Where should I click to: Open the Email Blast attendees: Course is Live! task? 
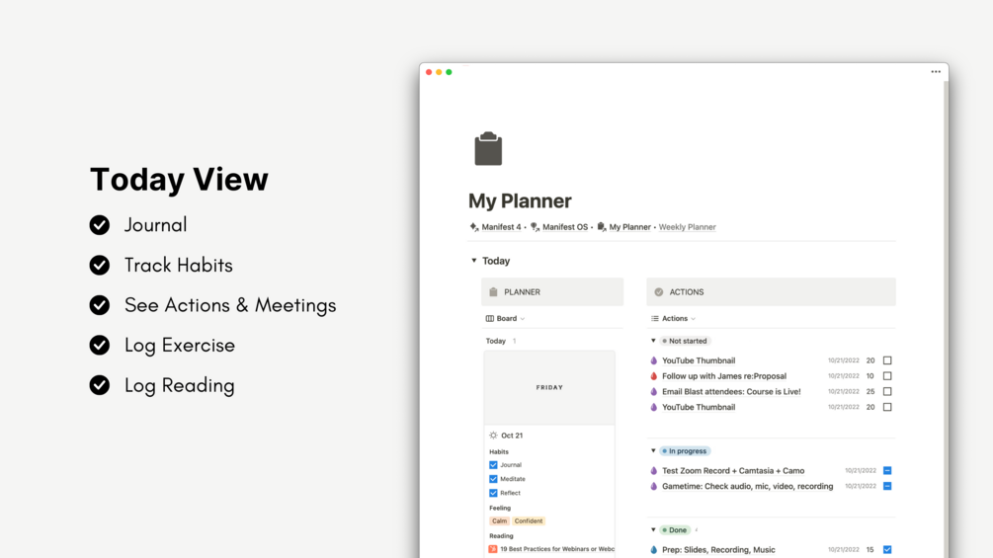point(731,392)
